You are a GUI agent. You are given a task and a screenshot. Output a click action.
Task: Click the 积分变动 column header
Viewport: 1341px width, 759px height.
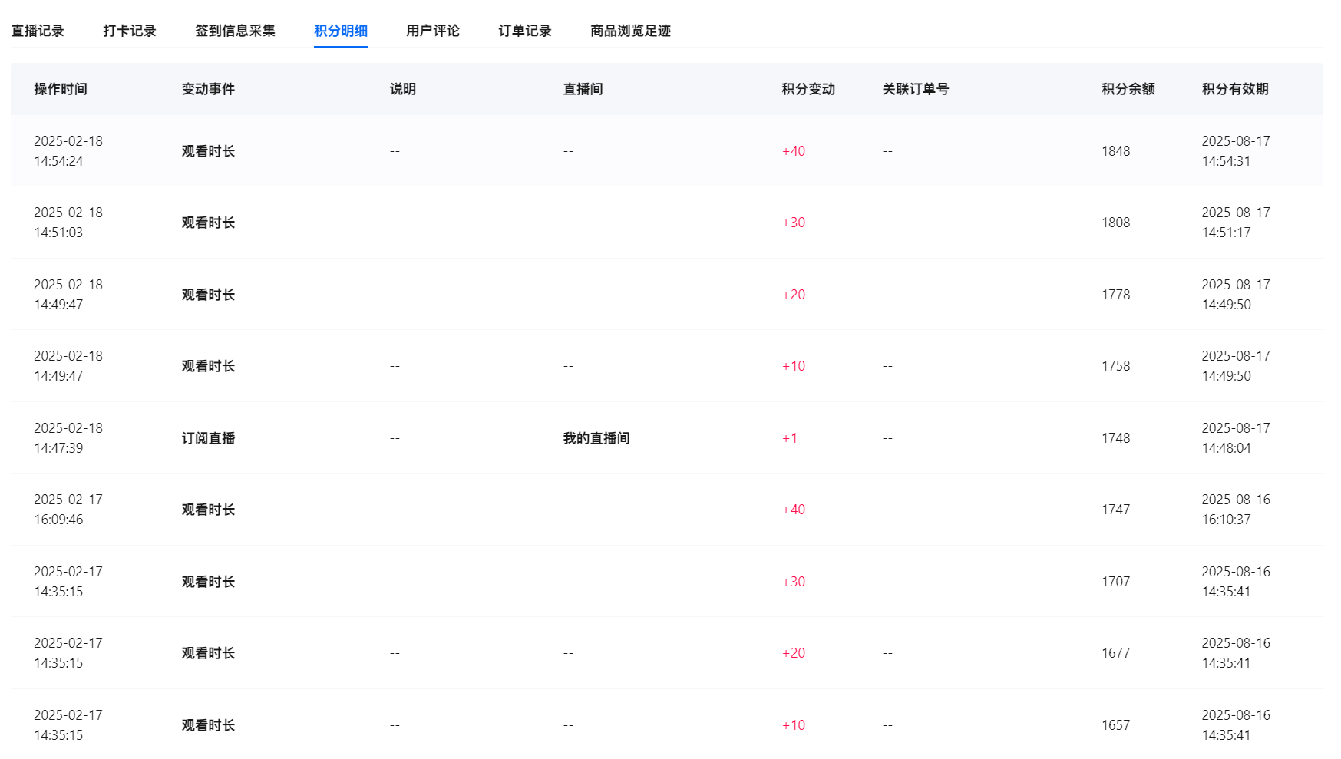tap(808, 89)
